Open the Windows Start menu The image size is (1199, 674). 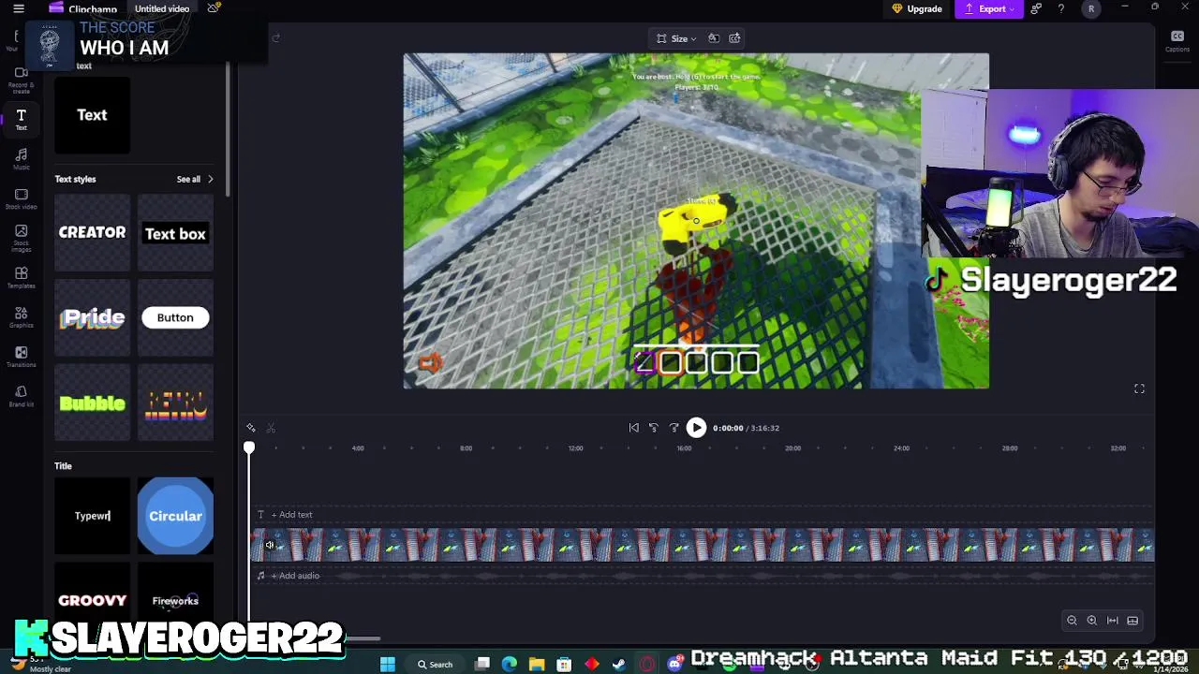point(387,665)
